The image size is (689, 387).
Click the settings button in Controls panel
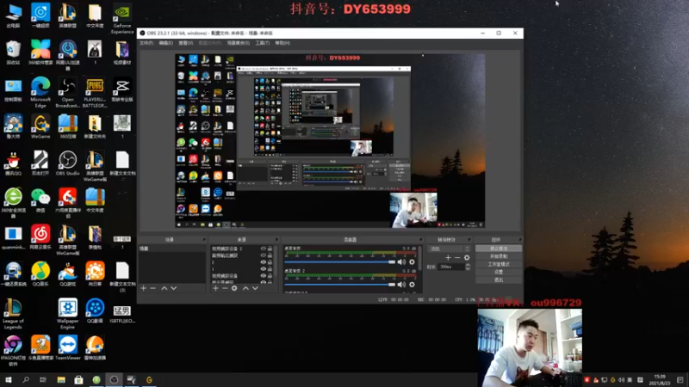pos(499,272)
